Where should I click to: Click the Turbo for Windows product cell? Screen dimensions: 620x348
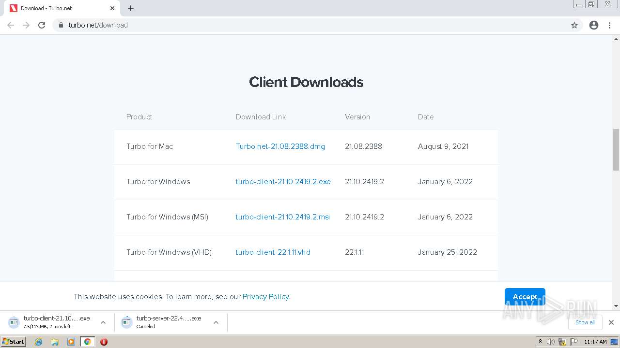point(158,182)
